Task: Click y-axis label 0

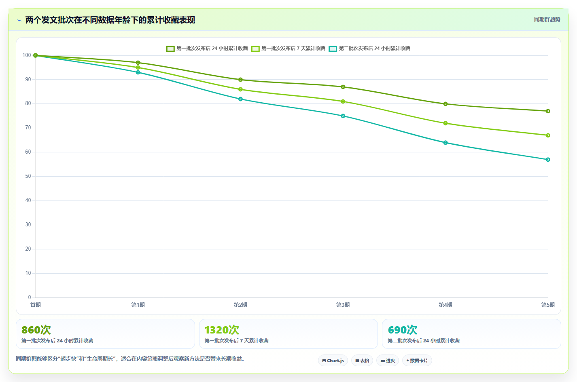Action: [30, 298]
